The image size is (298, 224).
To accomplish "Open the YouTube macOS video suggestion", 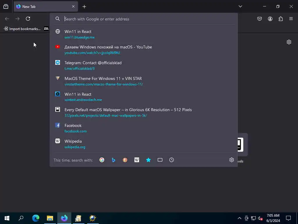I will [144, 50].
